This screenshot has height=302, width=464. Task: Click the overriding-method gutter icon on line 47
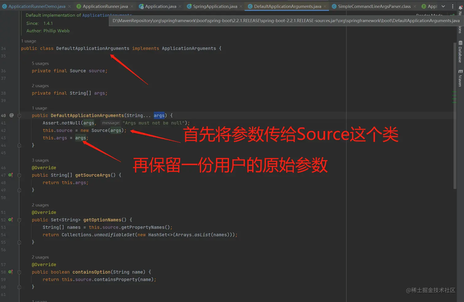pyautogui.click(x=10, y=175)
